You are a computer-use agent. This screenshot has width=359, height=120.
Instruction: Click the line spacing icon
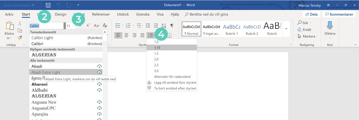[x=150, y=35]
